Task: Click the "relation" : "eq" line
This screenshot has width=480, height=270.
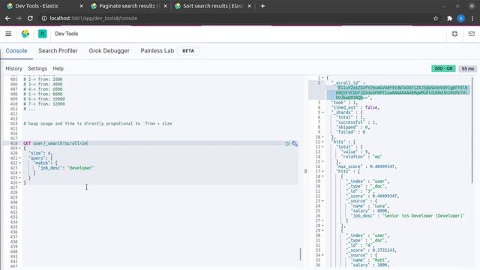Action: pos(361,157)
